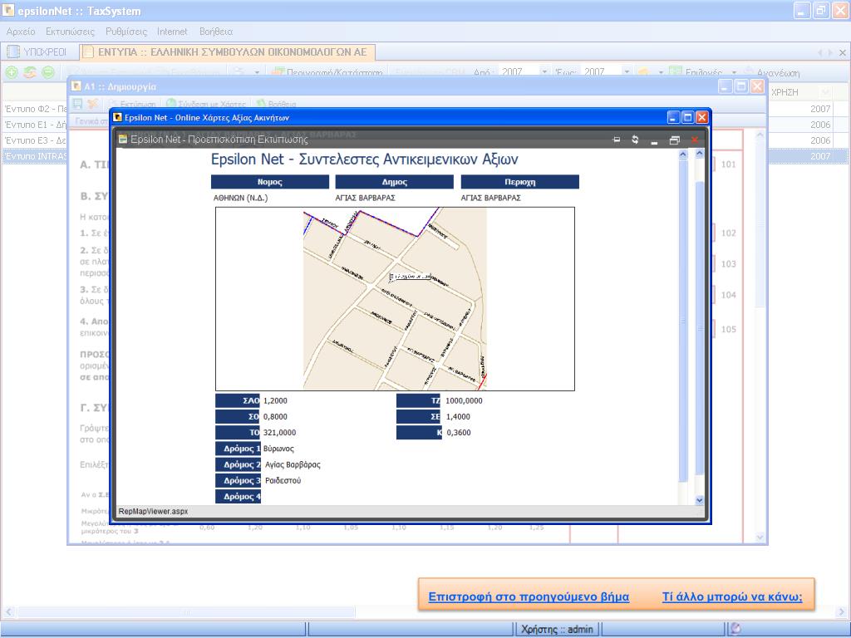This screenshot has height=638, width=851.
Task: Open the Αρχείο menu
Action: pos(21,32)
